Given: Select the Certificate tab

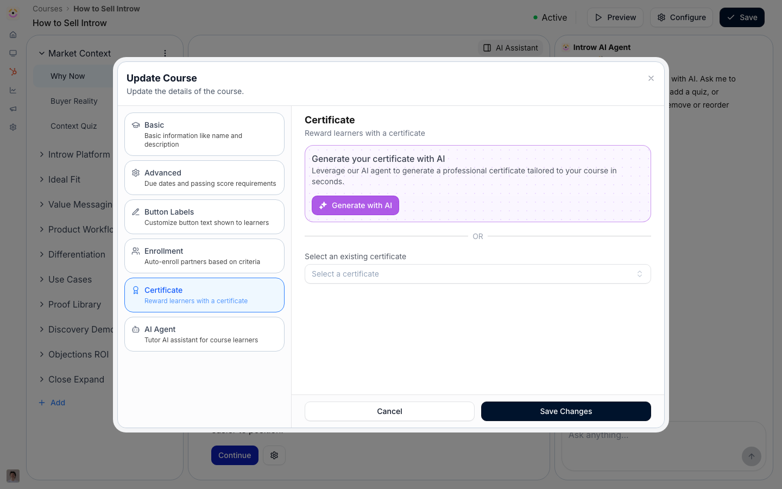Looking at the screenshot, I should coord(204,295).
